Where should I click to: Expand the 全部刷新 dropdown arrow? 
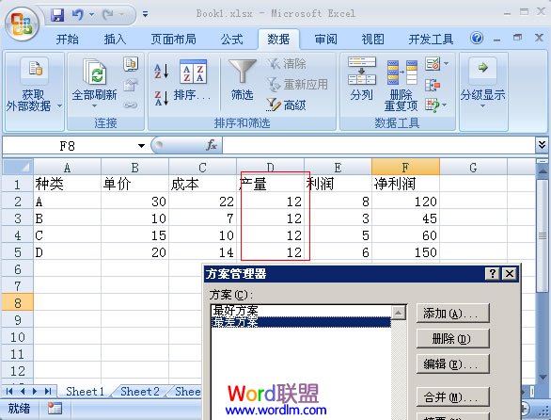95,106
